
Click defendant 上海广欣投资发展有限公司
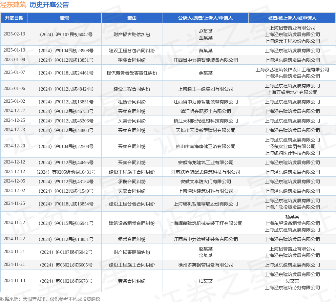292,207
